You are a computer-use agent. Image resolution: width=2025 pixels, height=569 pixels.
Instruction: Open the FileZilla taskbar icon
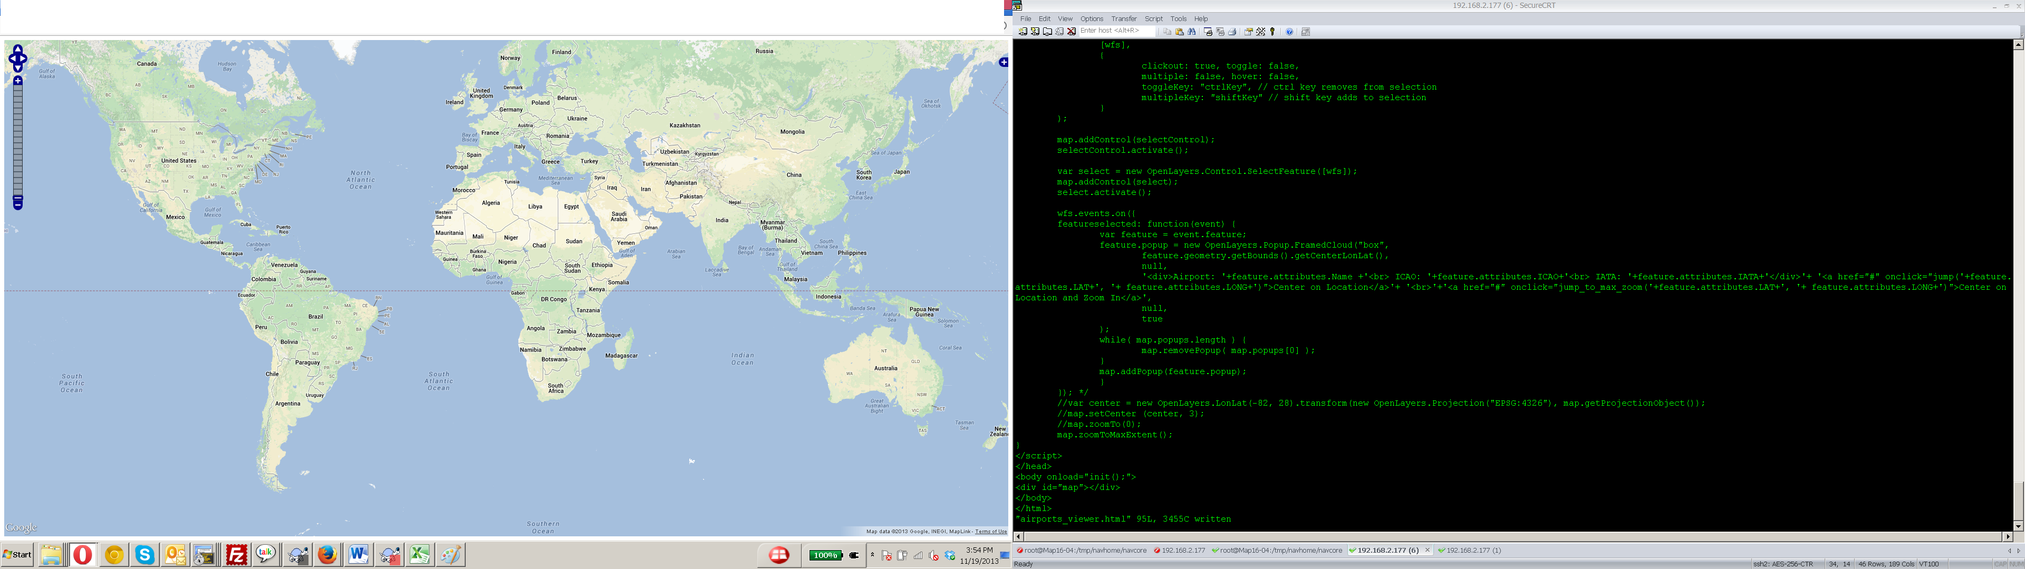click(237, 555)
